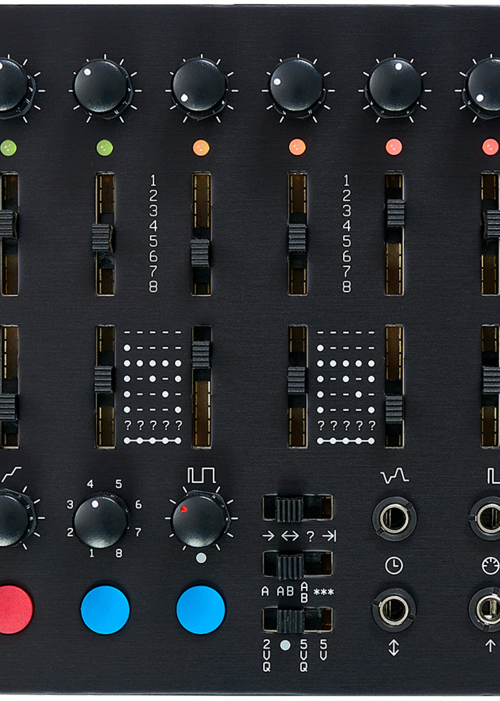Click the jack above the up-down arrow icon
500x701 pixels.
394,609
